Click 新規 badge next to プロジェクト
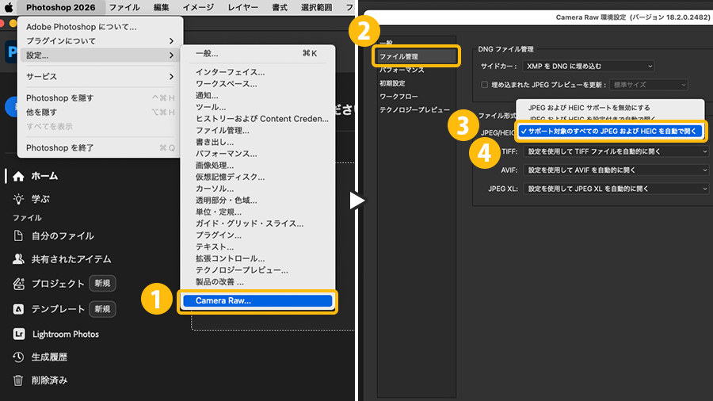Viewport: 713px width, 401px height. (102, 284)
